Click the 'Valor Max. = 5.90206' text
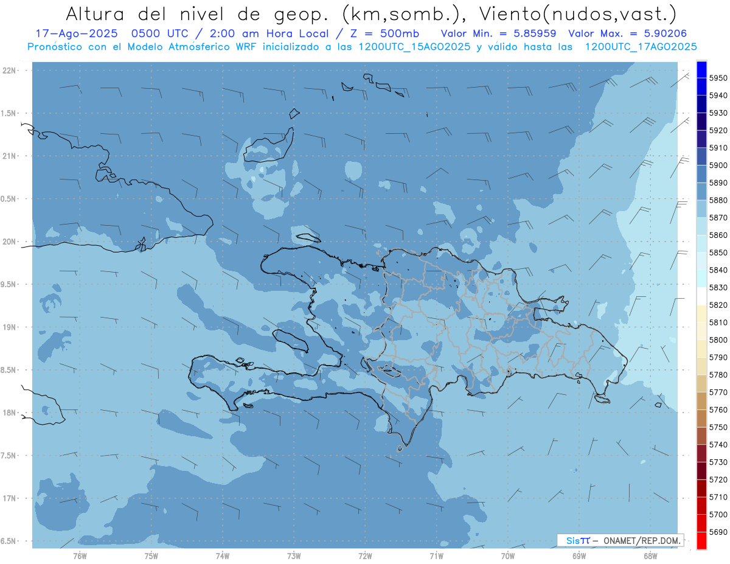 (628, 33)
